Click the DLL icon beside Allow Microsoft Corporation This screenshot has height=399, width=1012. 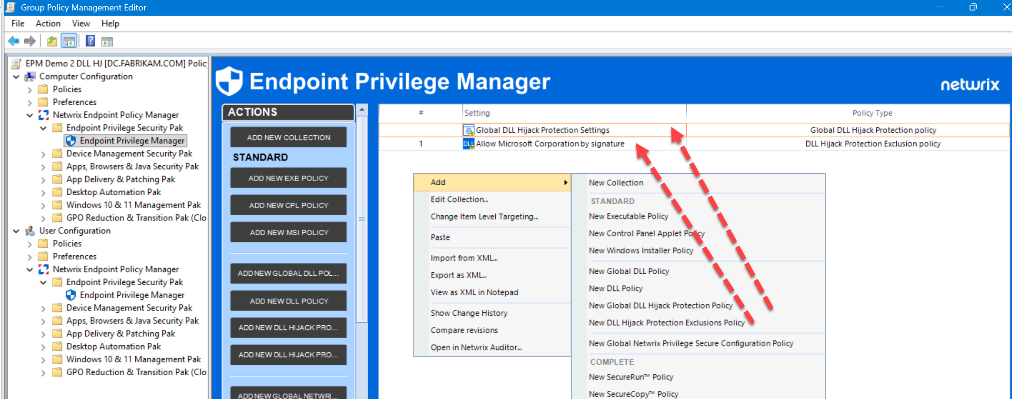[x=469, y=144]
